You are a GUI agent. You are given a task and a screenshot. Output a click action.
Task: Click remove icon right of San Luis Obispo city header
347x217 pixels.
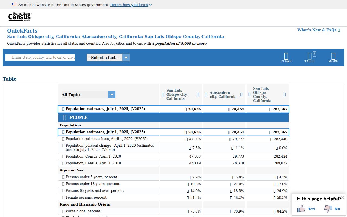[198, 94]
